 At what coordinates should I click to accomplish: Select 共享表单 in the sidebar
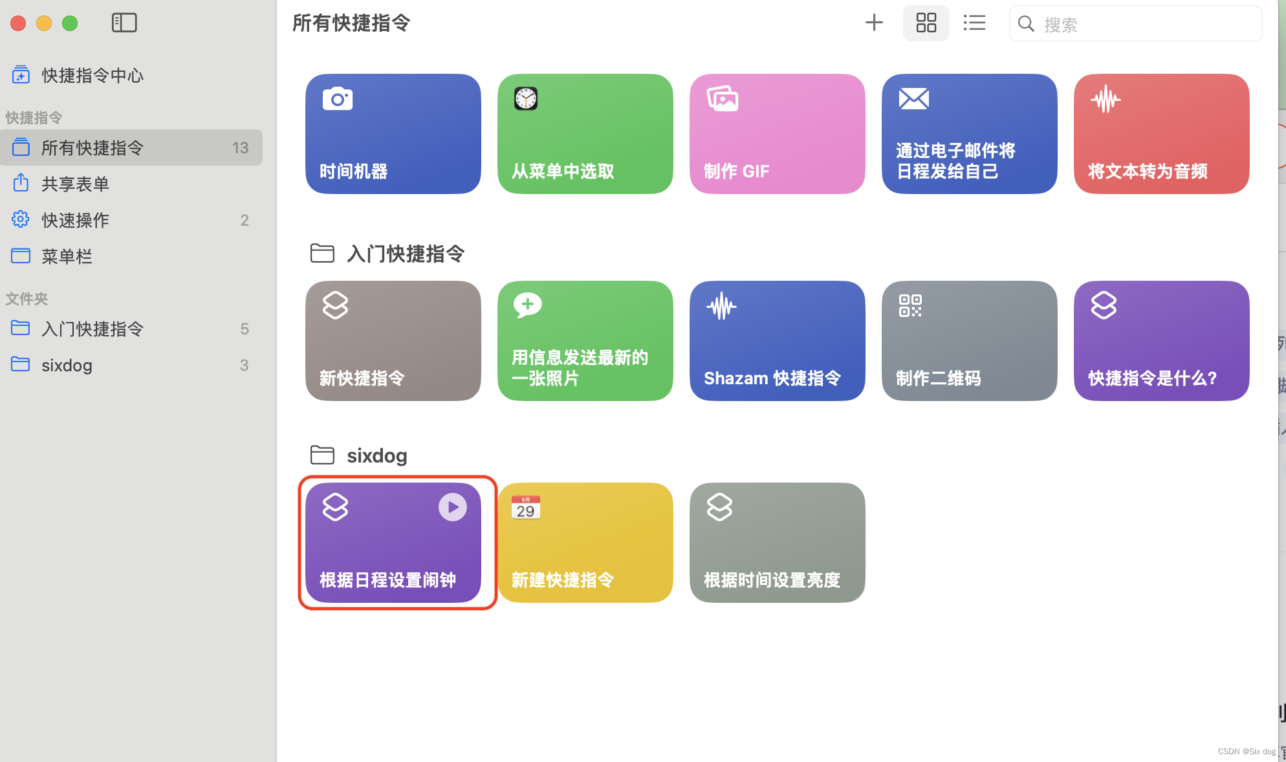pos(75,184)
